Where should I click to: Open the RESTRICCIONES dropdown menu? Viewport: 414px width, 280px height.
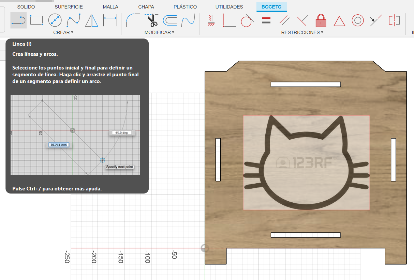click(x=302, y=32)
